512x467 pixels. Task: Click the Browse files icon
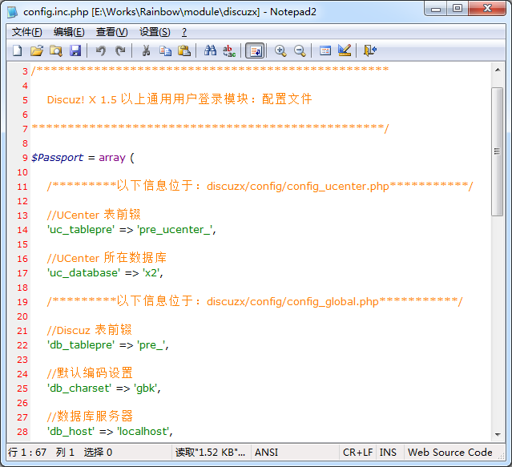[x=55, y=50]
